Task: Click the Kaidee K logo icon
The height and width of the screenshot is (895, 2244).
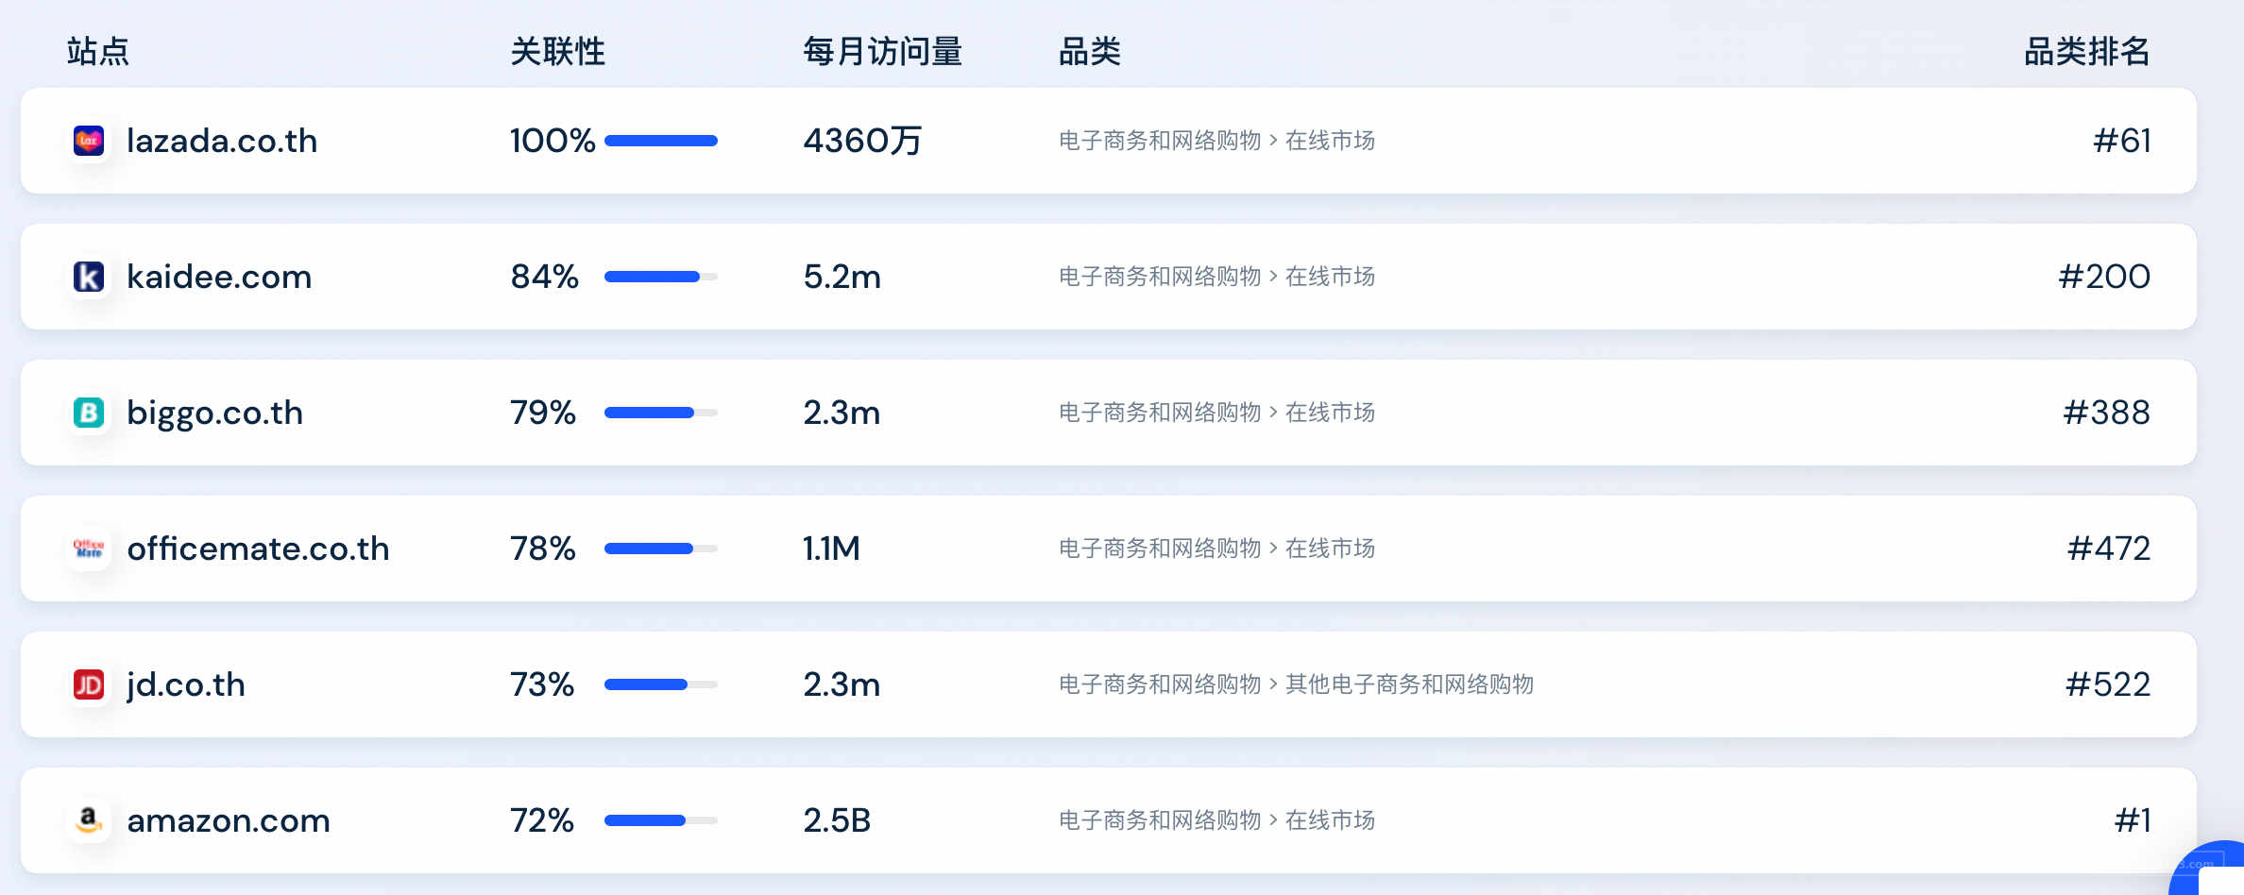Action: pyautogui.click(x=89, y=277)
